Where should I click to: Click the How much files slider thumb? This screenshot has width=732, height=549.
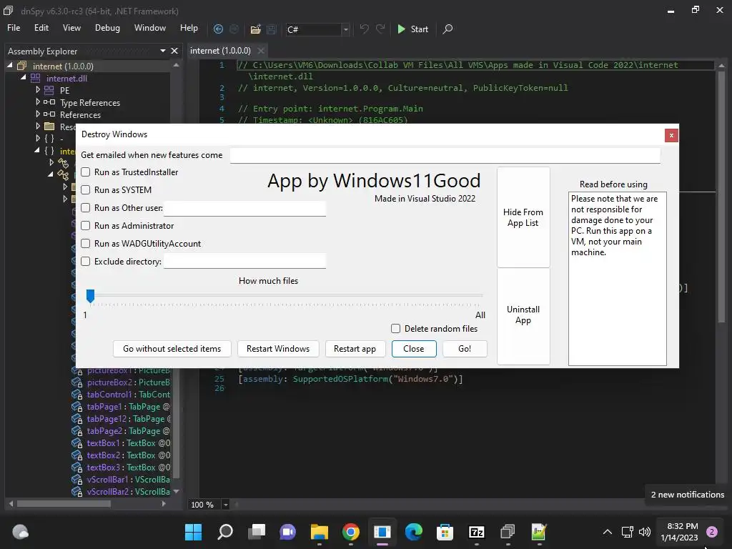point(91,296)
